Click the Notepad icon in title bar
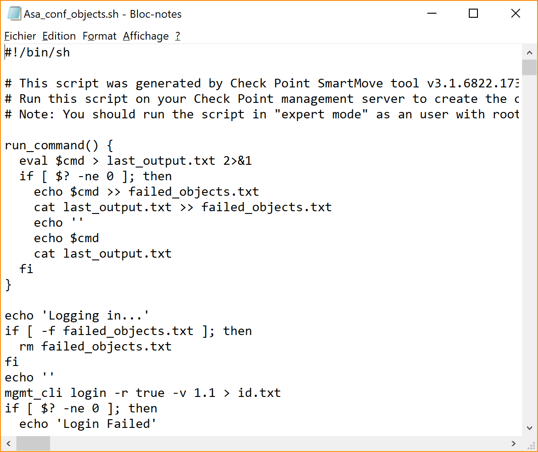538x452 pixels. coord(15,14)
